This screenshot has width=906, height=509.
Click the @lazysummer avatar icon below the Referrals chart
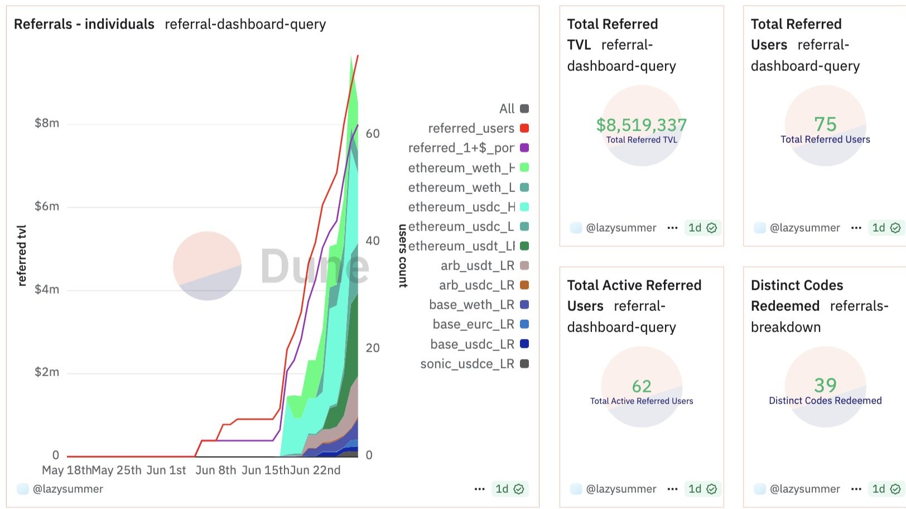(x=22, y=489)
